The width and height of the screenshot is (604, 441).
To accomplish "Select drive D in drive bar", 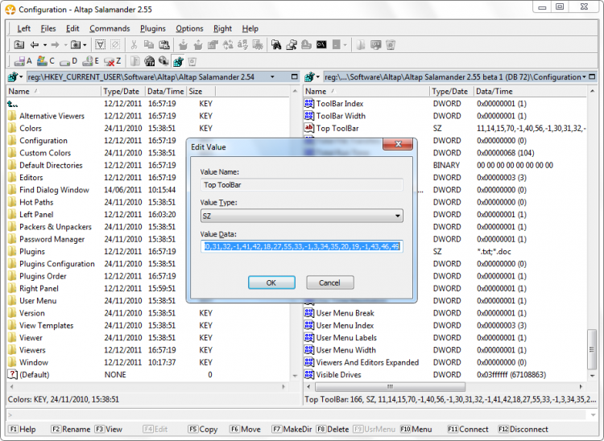I will (x=66, y=61).
